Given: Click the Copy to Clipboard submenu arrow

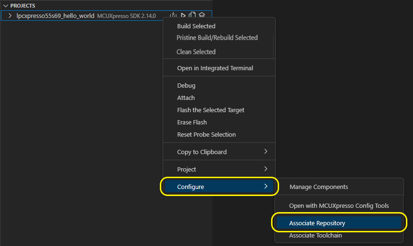Looking at the screenshot, I should click(266, 151).
